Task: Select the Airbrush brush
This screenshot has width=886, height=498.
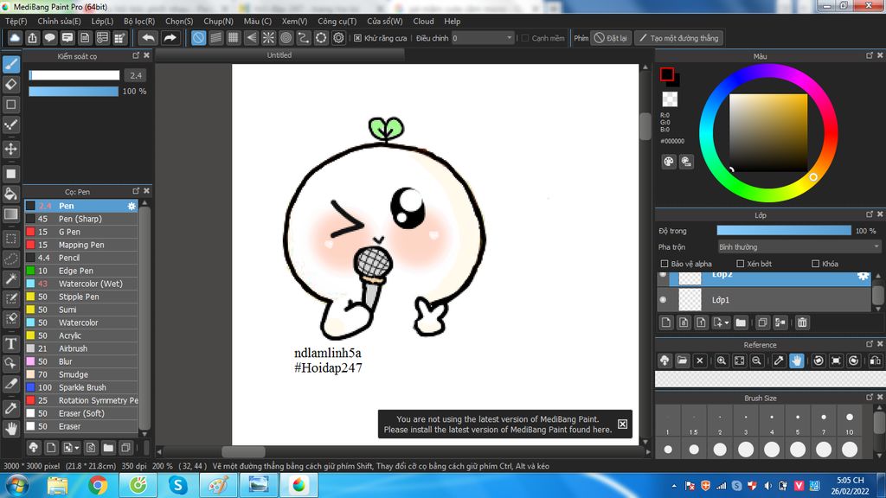Action: (x=81, y=349)
